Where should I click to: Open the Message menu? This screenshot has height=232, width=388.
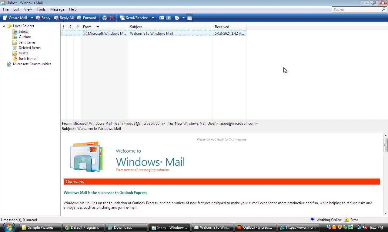pyautogui.click(x=57, y=9)
